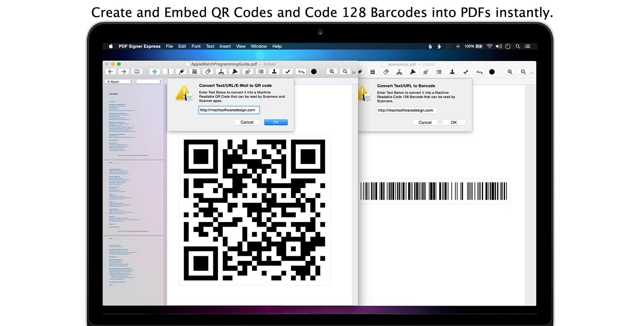Click the bulleted list icon in AppleWatch window
Screen dimensions: 634x326
click(x=261, y=72)
